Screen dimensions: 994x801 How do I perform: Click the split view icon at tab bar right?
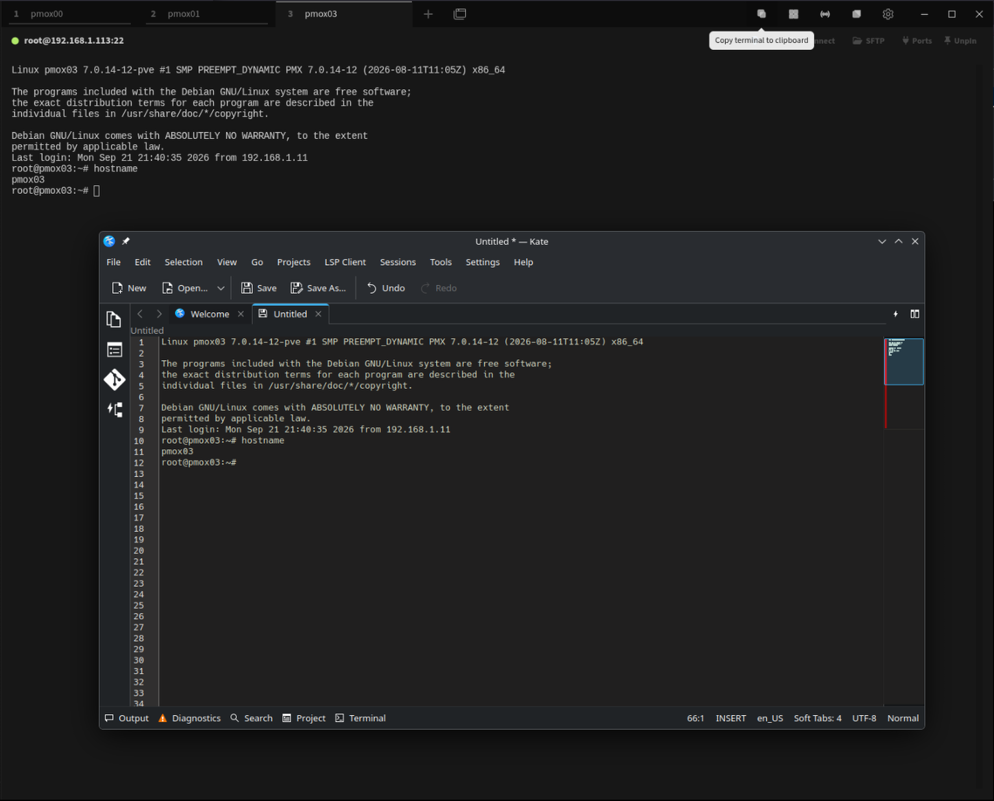pyautogui.click(x=914, y=314)
